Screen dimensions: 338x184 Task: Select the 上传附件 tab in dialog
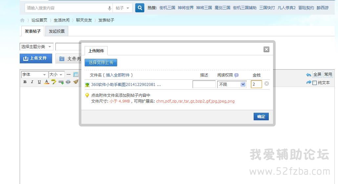pyautogui.click(x=96, y=51)
